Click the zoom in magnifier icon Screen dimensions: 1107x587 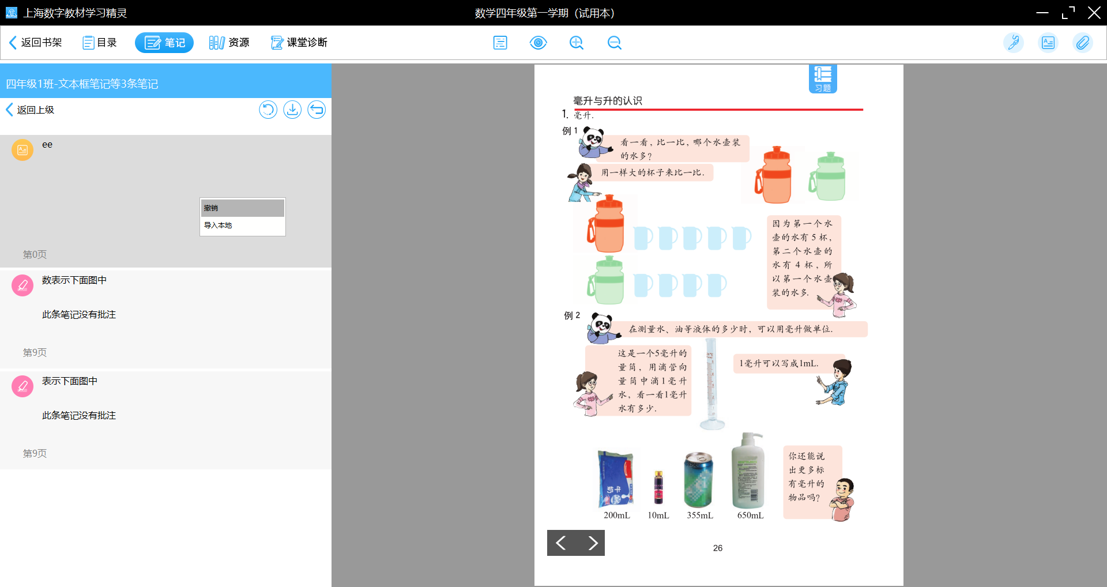point(576,43)
